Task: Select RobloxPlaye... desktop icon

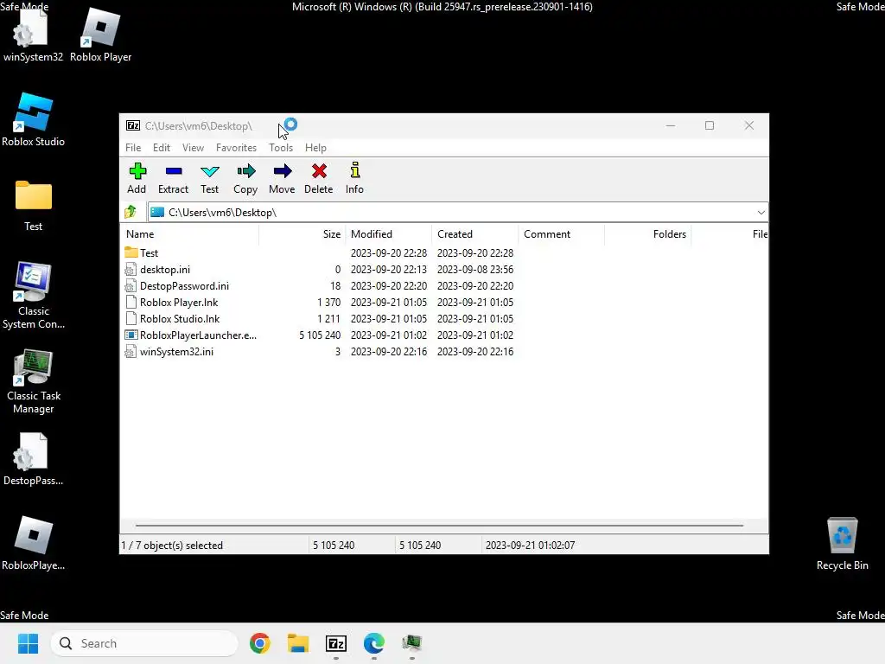Action: pos(33,543)
